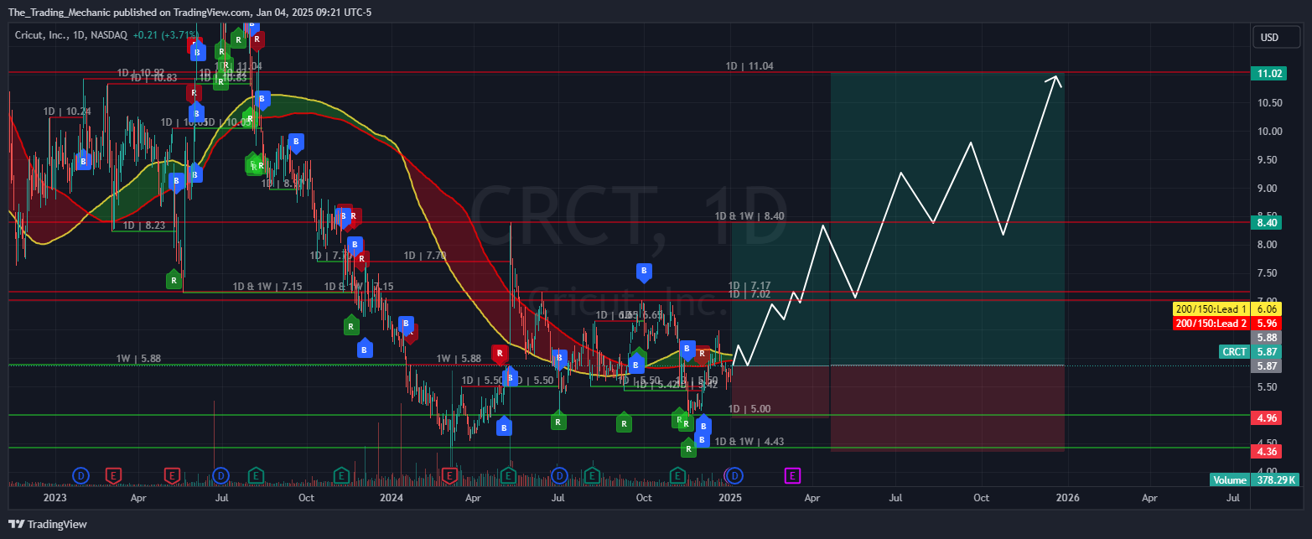1312x539 pixels.
Task: Click the CRCT last price label
Action: (1233, 352)
